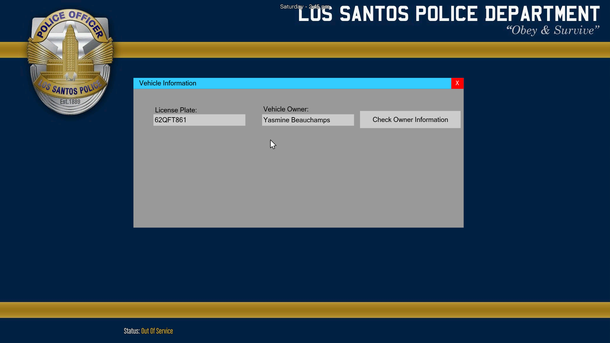Screen dimensions: 610x343
Task: Click the Out Of Service status text
Action: [x=157, y=331]
